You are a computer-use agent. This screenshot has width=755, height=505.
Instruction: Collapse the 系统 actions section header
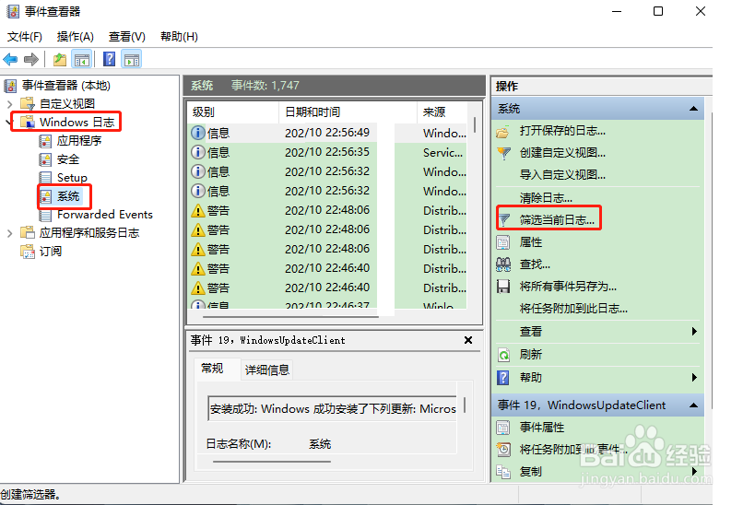click(x=693, y=109)
